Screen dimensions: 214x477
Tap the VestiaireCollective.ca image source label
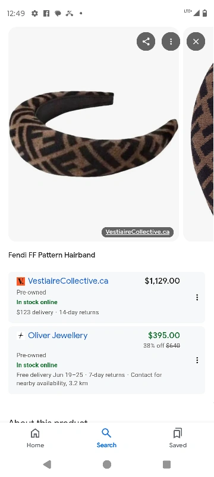point(137,232)
